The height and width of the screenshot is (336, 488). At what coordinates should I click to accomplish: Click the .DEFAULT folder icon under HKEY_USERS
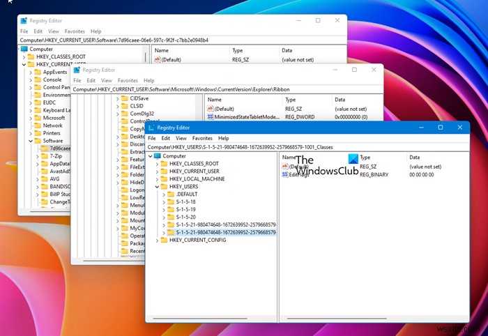171,194
